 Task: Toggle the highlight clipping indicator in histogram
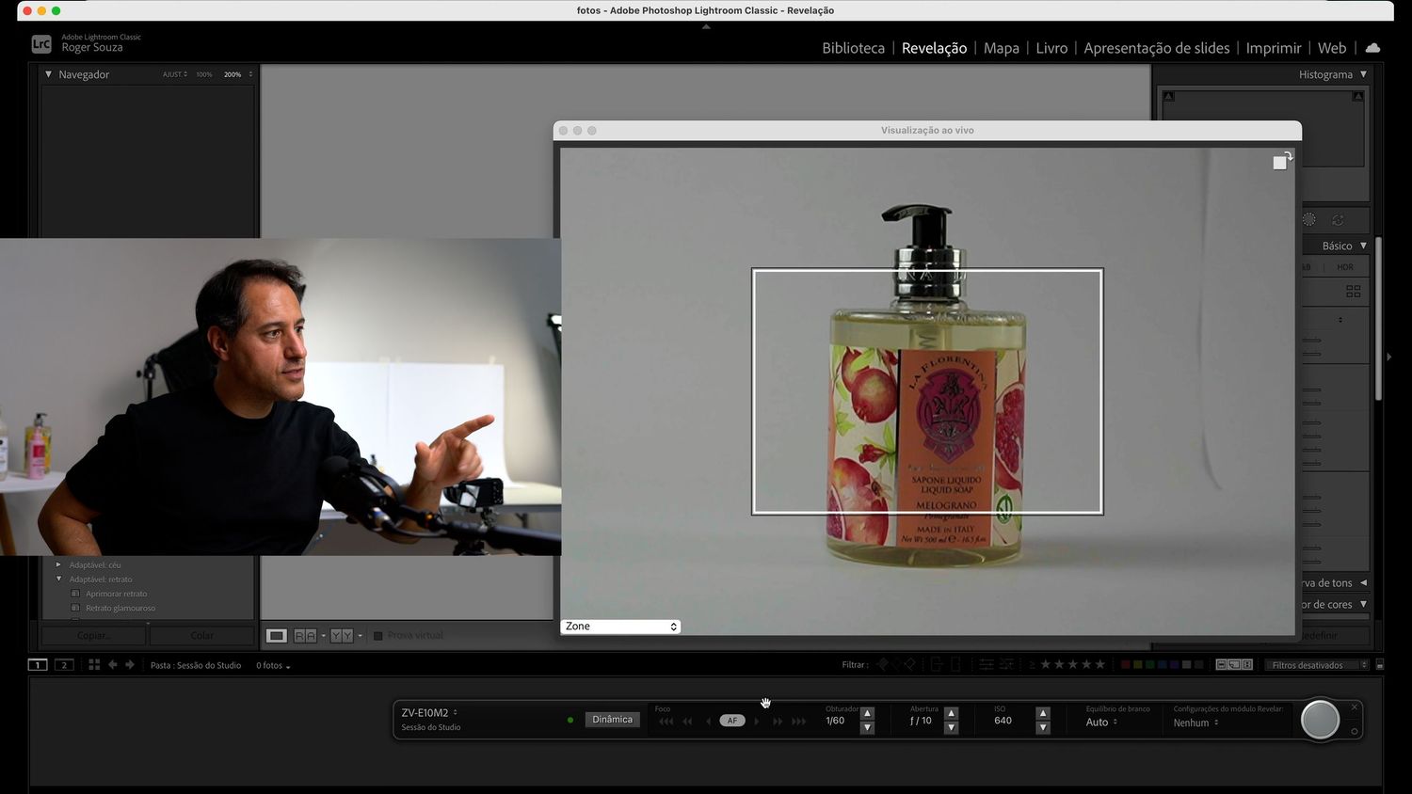(1358, 96)
